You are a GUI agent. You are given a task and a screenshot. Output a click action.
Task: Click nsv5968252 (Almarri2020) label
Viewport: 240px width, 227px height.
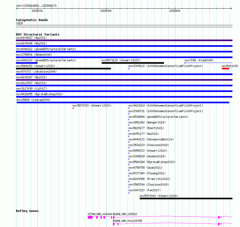click(36, 66)
